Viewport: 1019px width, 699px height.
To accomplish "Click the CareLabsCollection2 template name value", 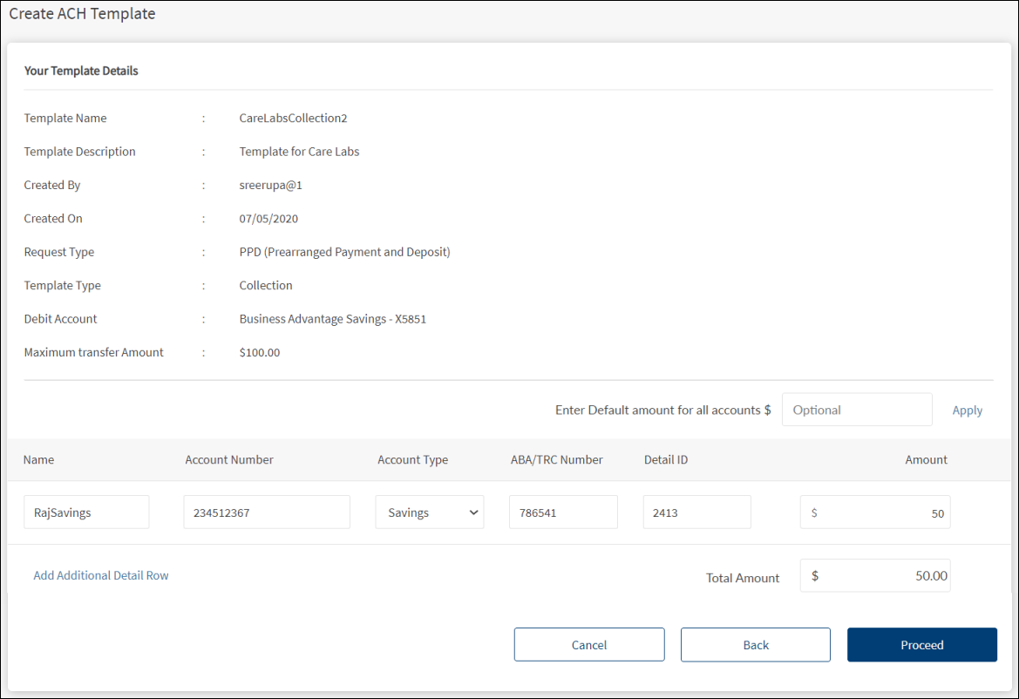I will point(293,119).
